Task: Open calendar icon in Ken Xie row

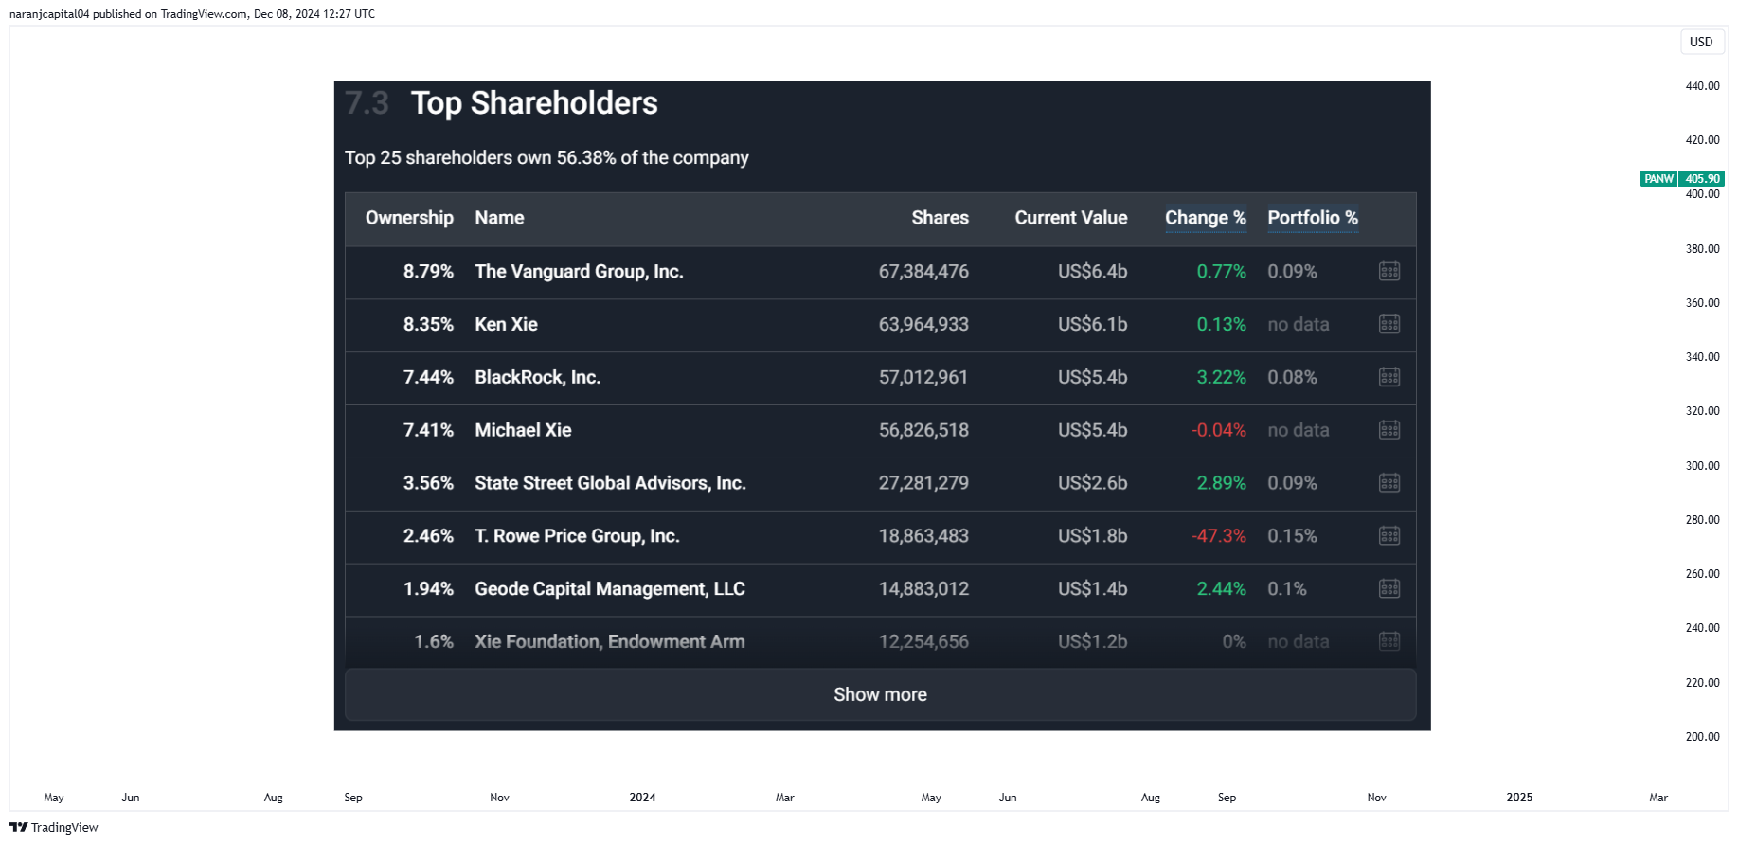Action: [1389, 325]
